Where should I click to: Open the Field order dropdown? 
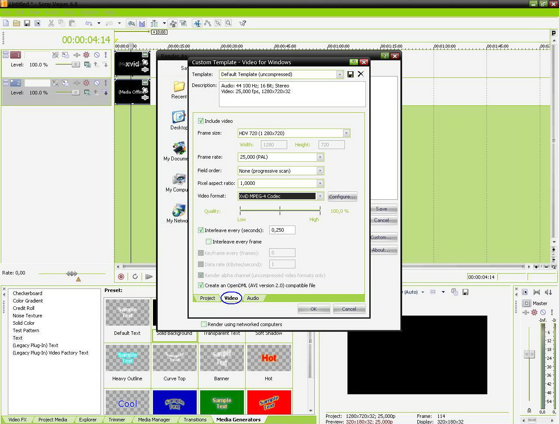(x=320, y=170)
